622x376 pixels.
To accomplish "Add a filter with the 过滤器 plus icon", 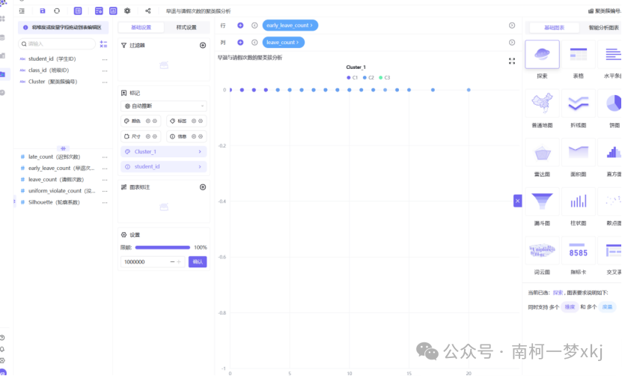I will coord(203,45).
